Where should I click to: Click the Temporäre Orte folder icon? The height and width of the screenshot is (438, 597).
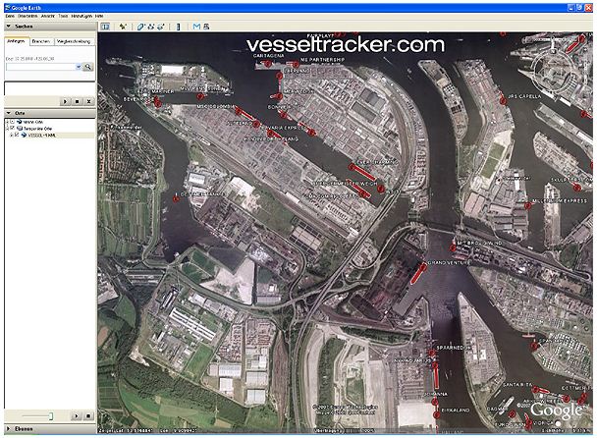20,129
